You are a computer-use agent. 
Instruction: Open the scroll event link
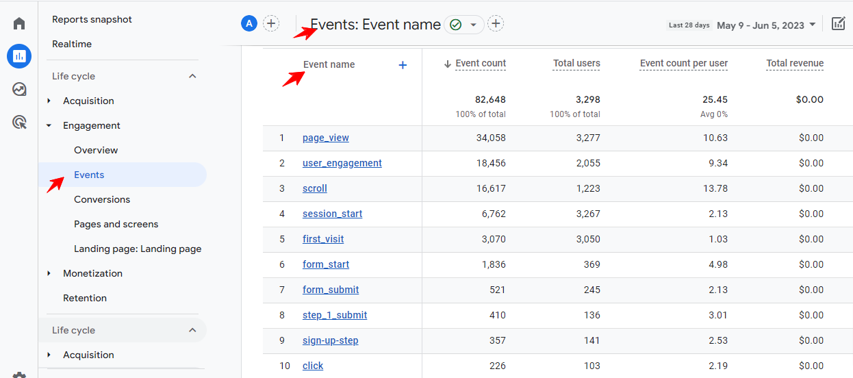coord(315,188)
